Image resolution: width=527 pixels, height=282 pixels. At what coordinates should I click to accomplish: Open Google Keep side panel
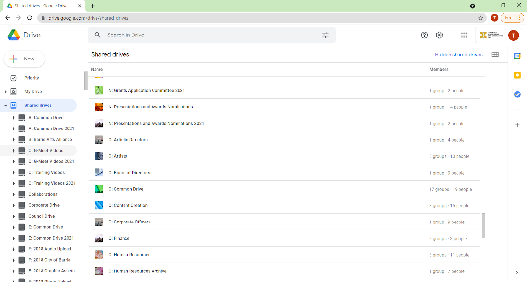517,75
